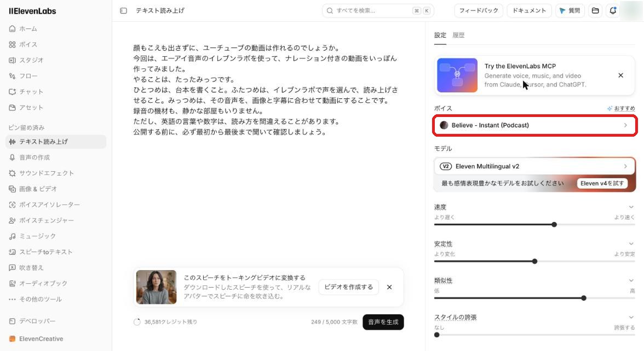Expand the 速度 chevron
644x351 pixels.
631,207
